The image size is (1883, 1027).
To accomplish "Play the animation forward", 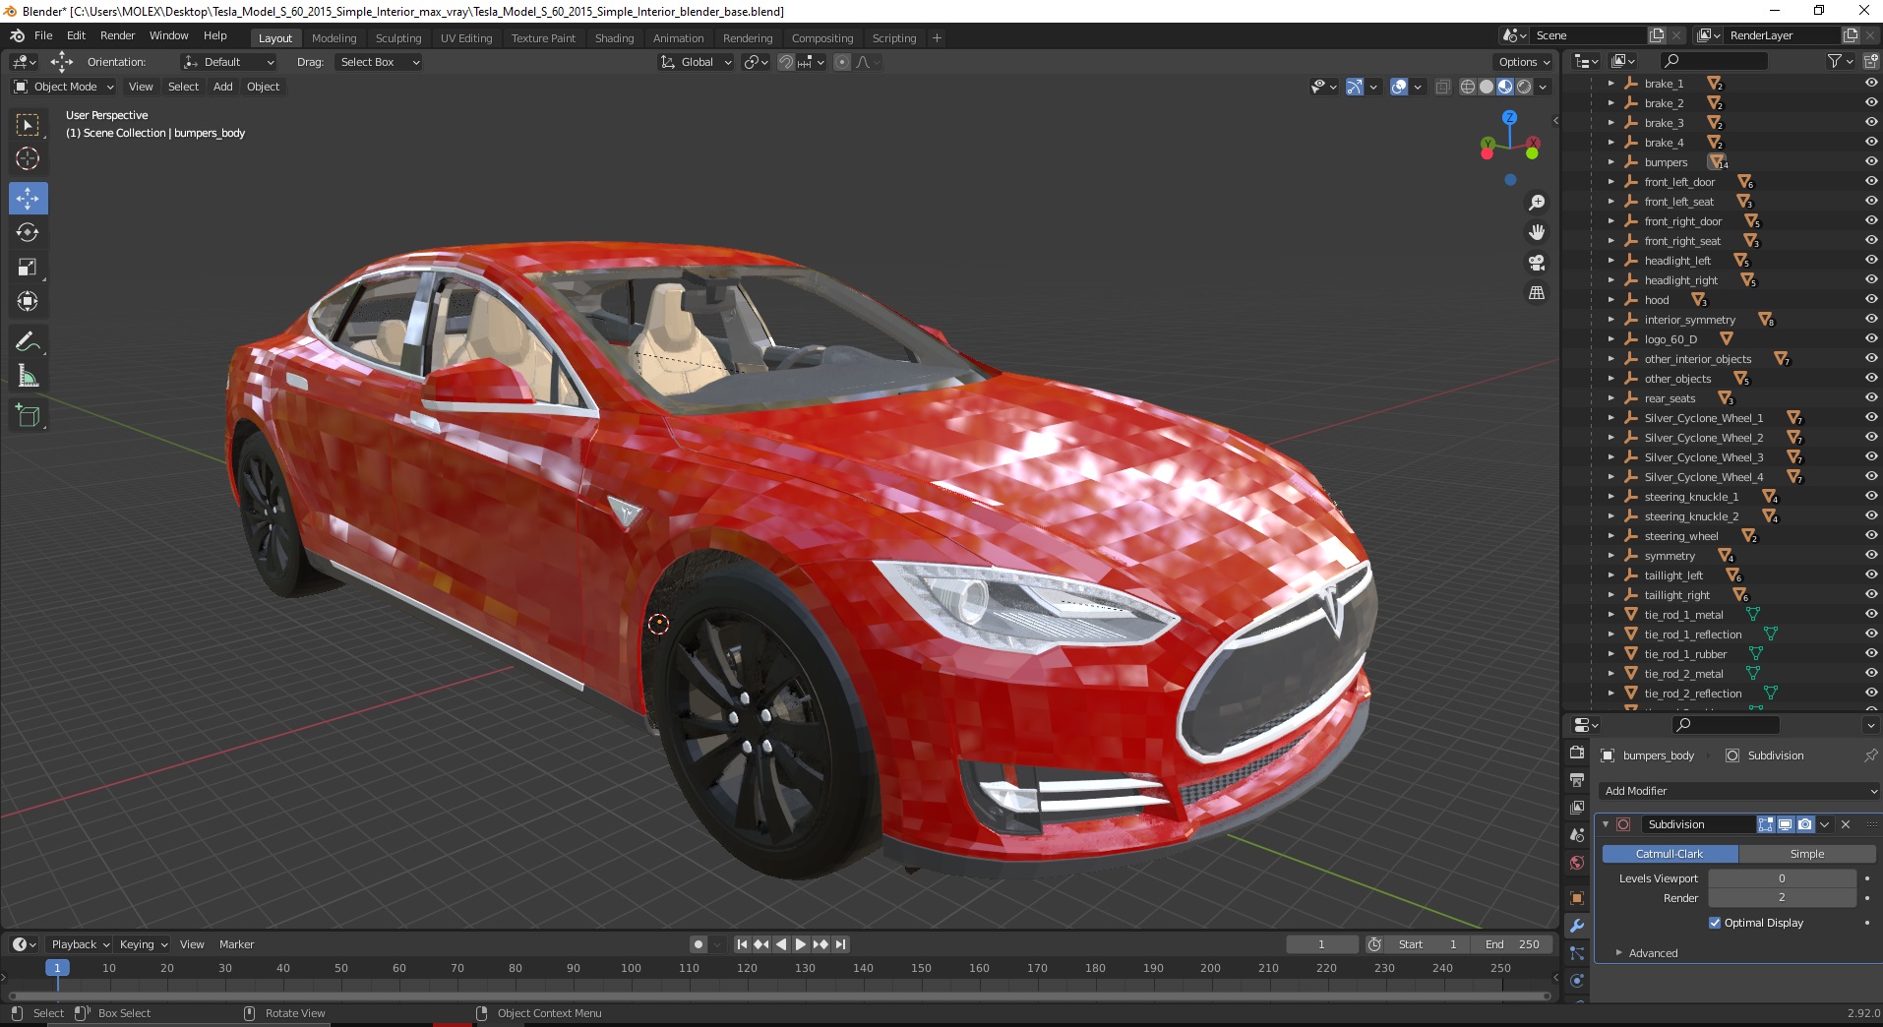I will click(x=801, y=944).
